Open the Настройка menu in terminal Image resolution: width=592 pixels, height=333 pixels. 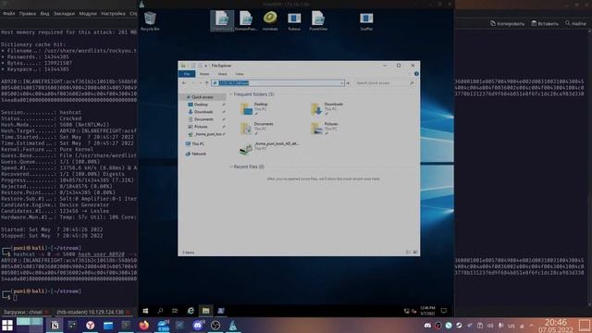(x=113, y=14)
